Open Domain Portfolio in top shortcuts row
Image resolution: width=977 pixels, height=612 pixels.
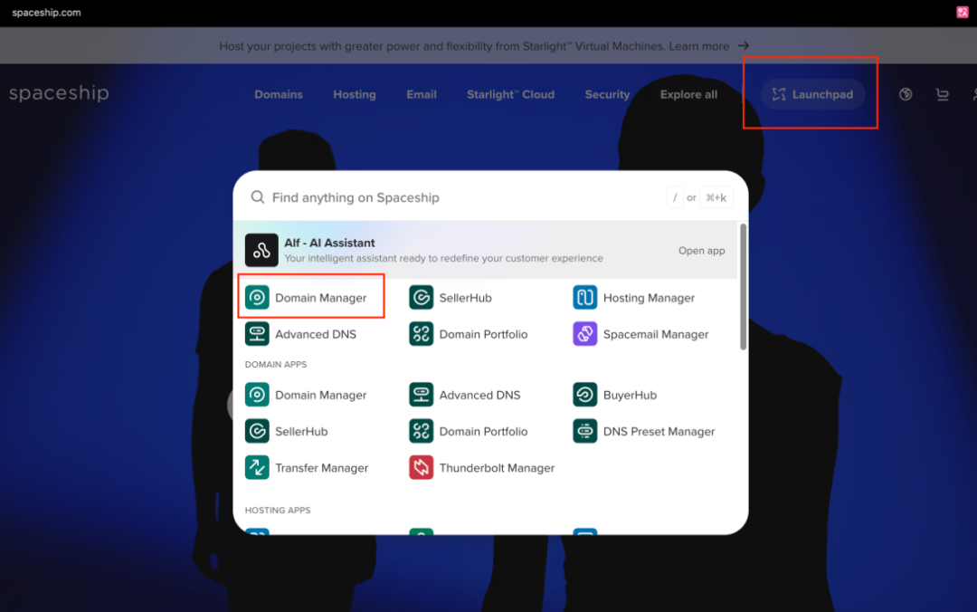click(469, 334)
